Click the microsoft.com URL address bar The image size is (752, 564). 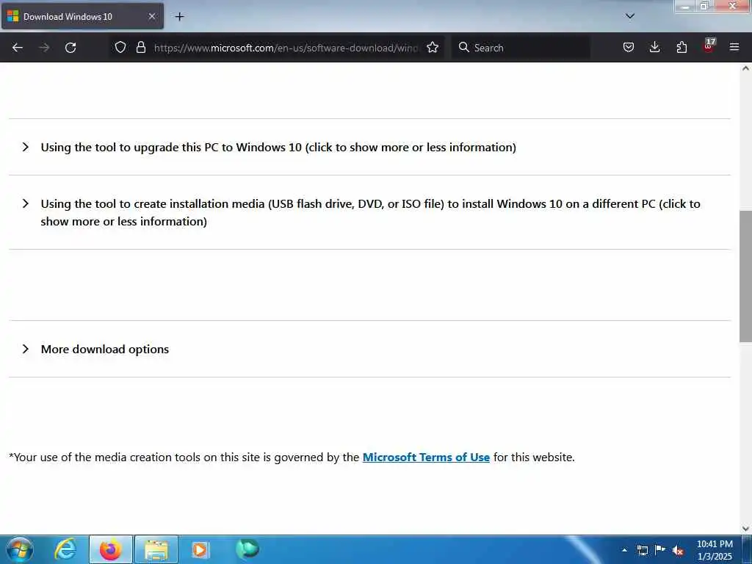pyautogui.click(x=286, y=48)
